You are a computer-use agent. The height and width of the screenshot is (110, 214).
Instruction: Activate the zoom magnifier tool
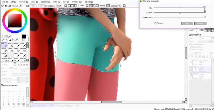tap(6, 40)
